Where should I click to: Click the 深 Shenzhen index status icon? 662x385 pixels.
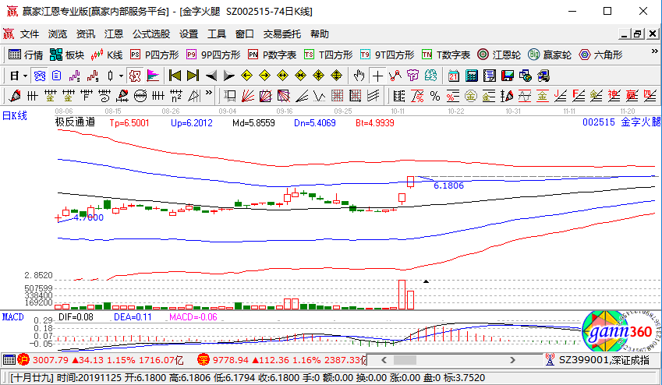pyautogui.click(x=204, y=360)
